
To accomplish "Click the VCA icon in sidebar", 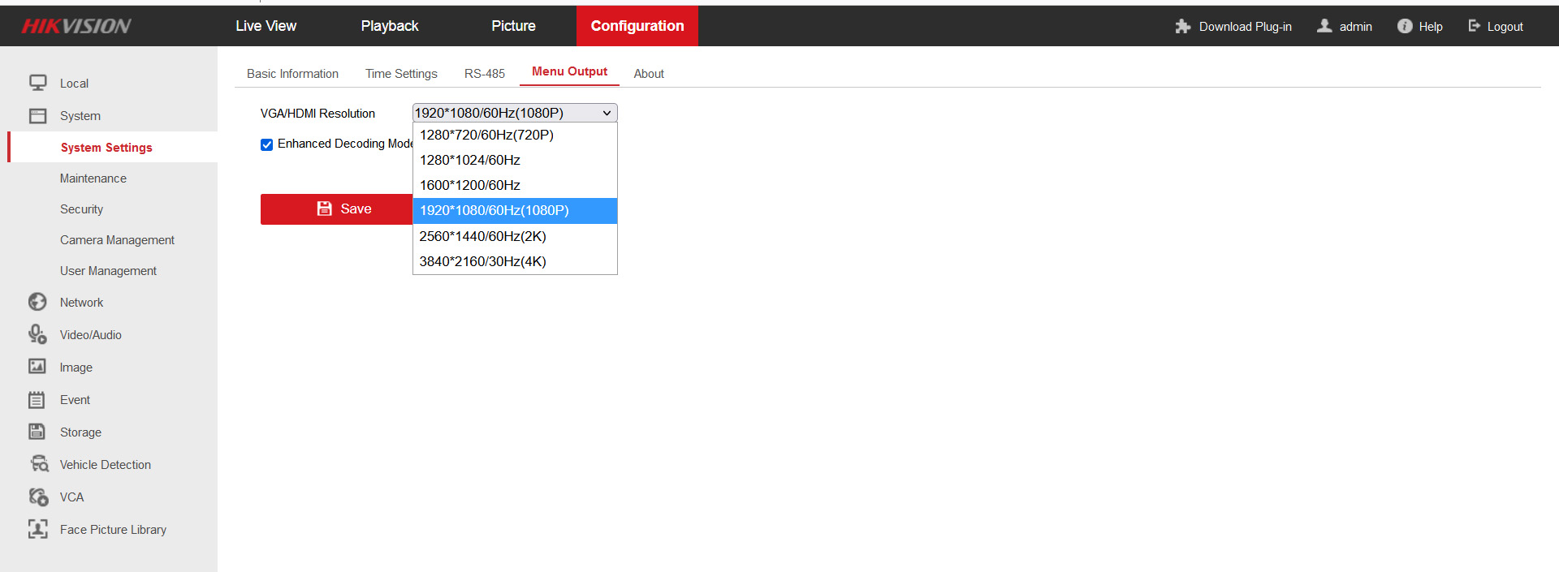I will tap(38, 497).
